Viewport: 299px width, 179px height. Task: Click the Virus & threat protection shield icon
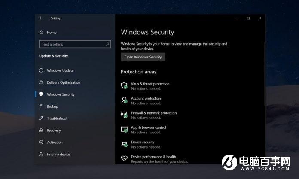pyautogui.click(x=124, y=86)
